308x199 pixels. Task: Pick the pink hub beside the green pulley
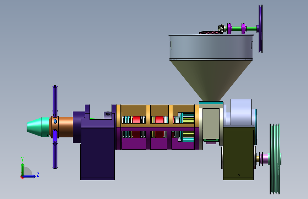[265, 159]
